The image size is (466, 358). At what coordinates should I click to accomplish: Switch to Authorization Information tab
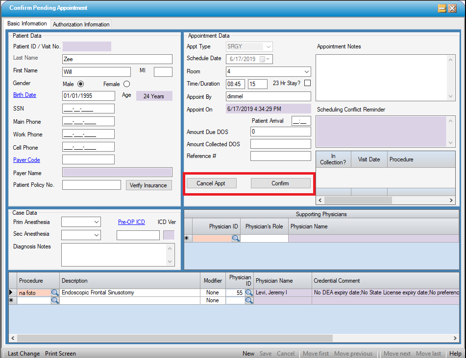point(81,24)
